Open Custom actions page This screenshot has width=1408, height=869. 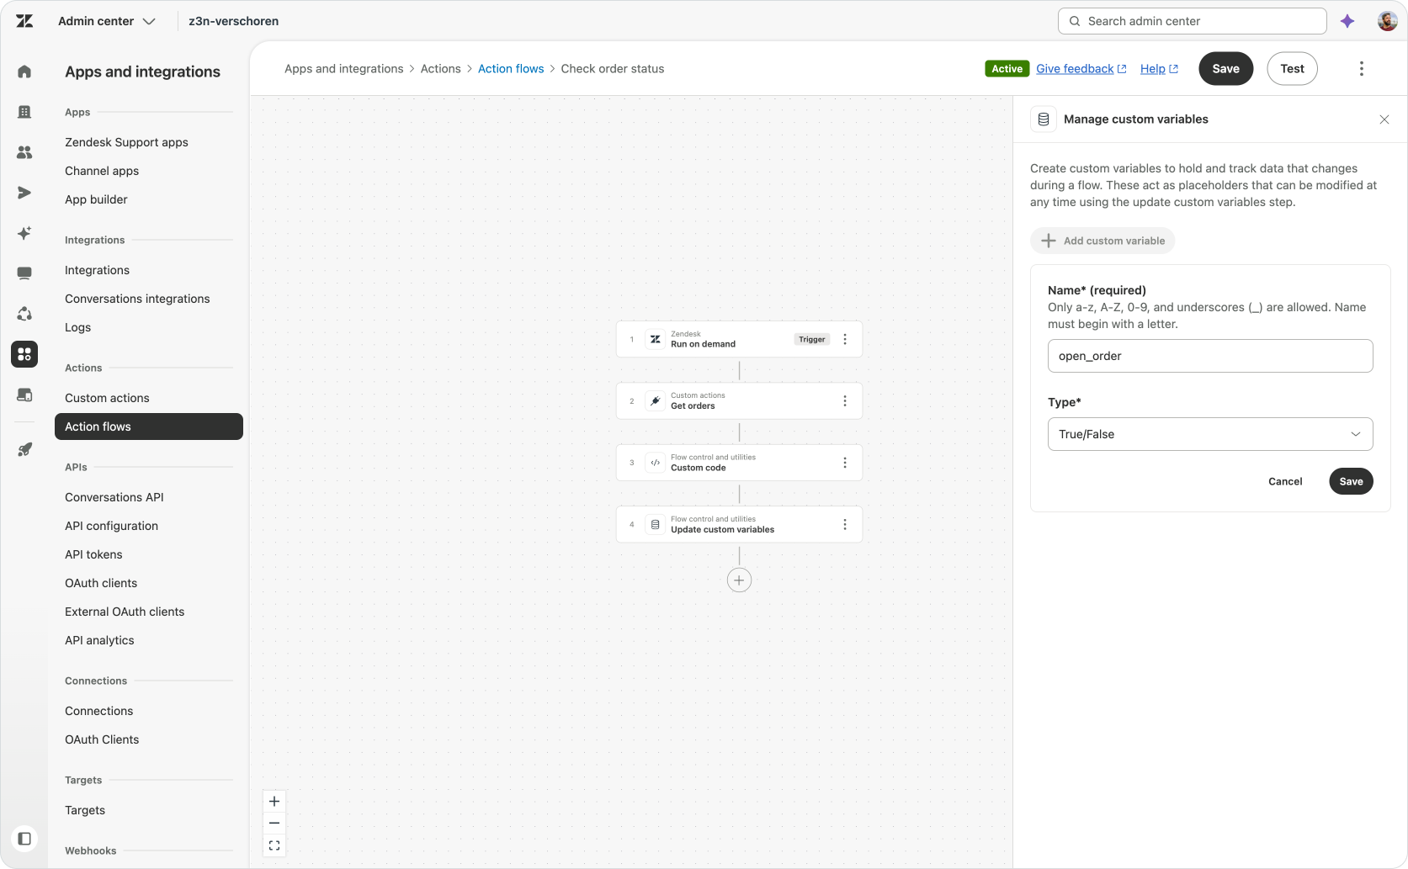[x=107, y=398]
